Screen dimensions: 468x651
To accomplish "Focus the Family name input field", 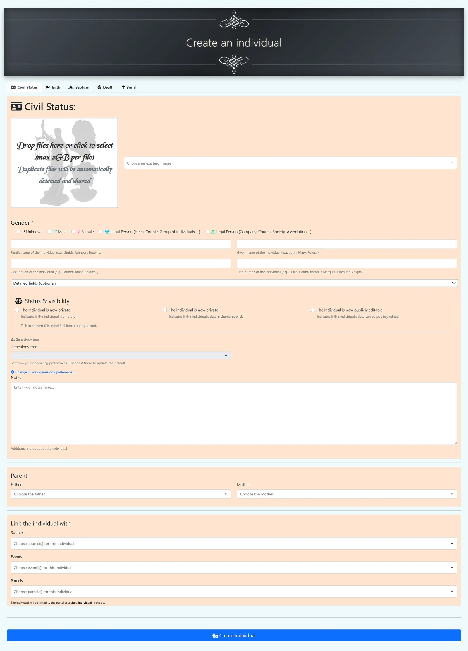I will click(x=121, y=244).
